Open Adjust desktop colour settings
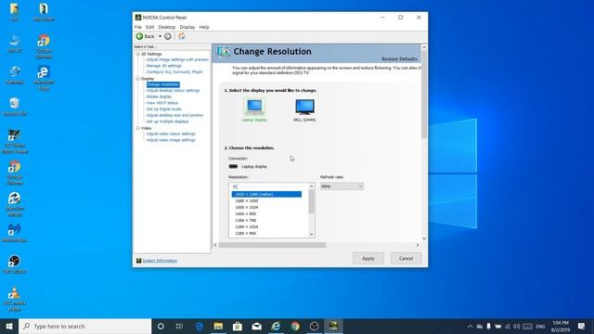Screen dimensions: 594x334 173,91
